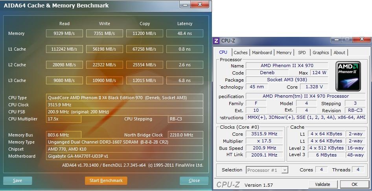Click the Validate button in CPU-Z
Screen dimensions: 372x191
(x=322, y=184)
